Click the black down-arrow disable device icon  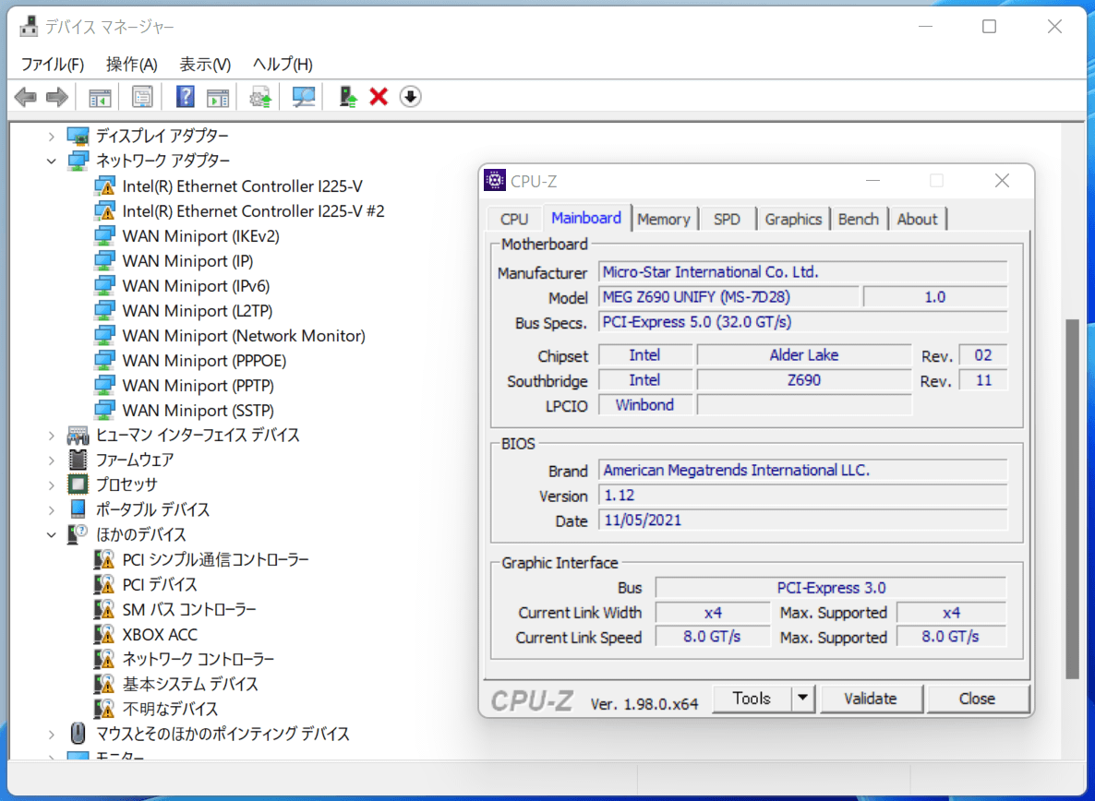[x=410, y=97]
